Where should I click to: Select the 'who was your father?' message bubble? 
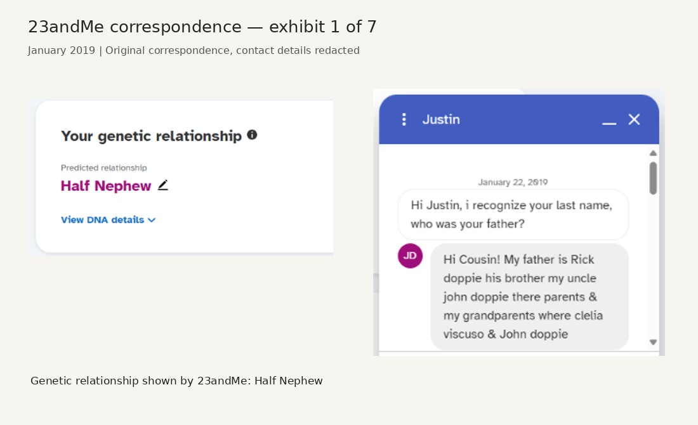[513, 214]
